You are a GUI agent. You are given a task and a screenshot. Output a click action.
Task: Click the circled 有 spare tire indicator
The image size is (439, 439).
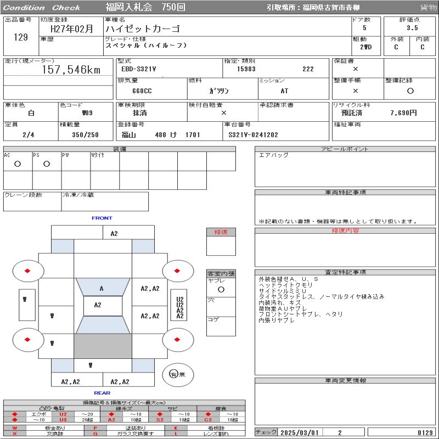(x=173, y=374)
